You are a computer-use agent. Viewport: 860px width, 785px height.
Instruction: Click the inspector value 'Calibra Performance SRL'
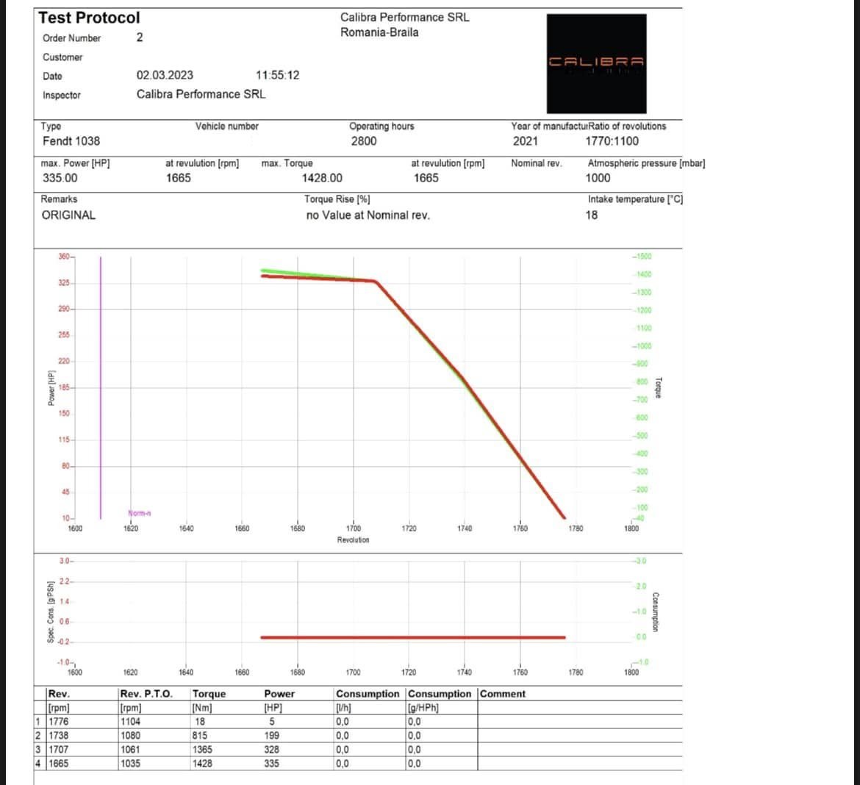tap(201, 94)
